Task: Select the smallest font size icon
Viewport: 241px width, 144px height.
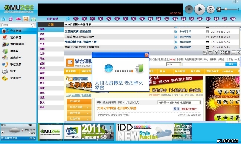Action: 126,102
